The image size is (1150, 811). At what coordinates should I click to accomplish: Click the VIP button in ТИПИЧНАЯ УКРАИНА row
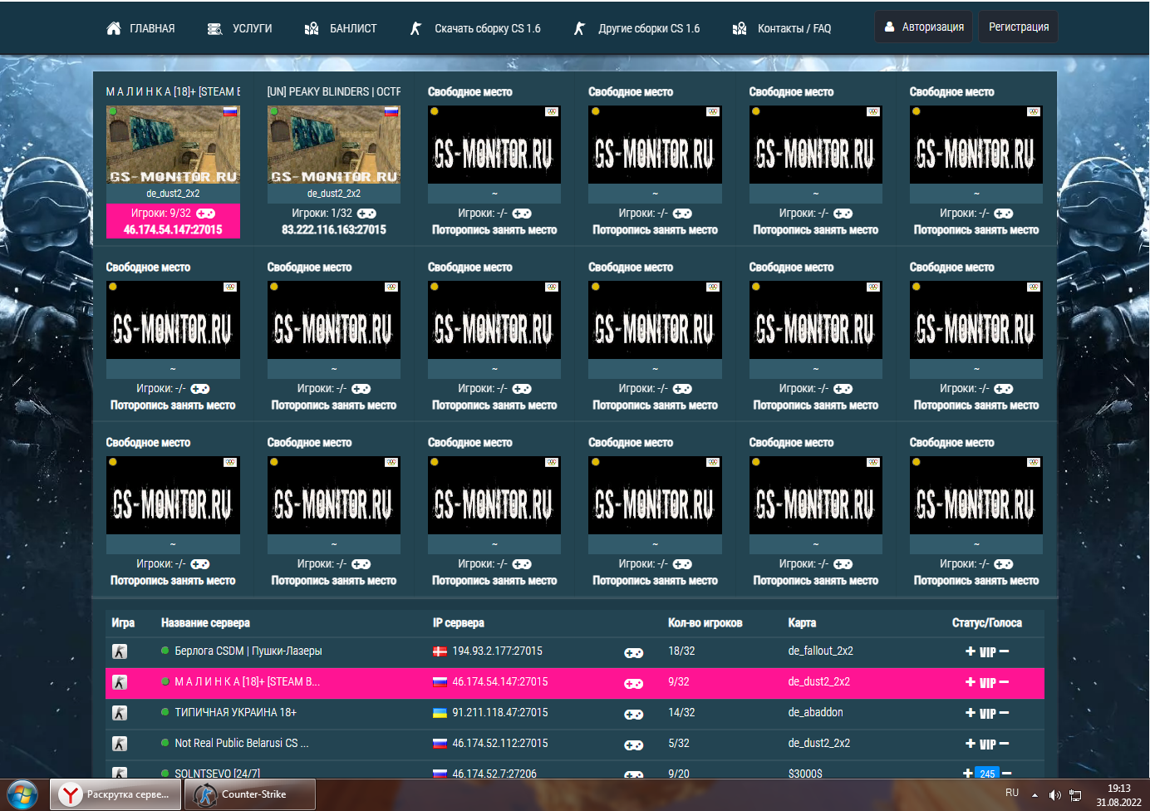click(x=987, y=714)
